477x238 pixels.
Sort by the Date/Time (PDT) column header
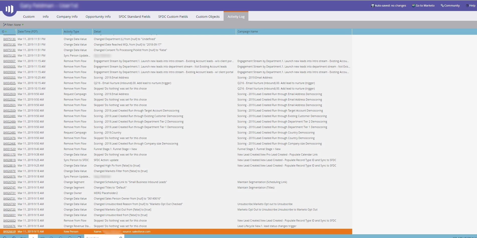pyautogui.click(x=39, y=31)
